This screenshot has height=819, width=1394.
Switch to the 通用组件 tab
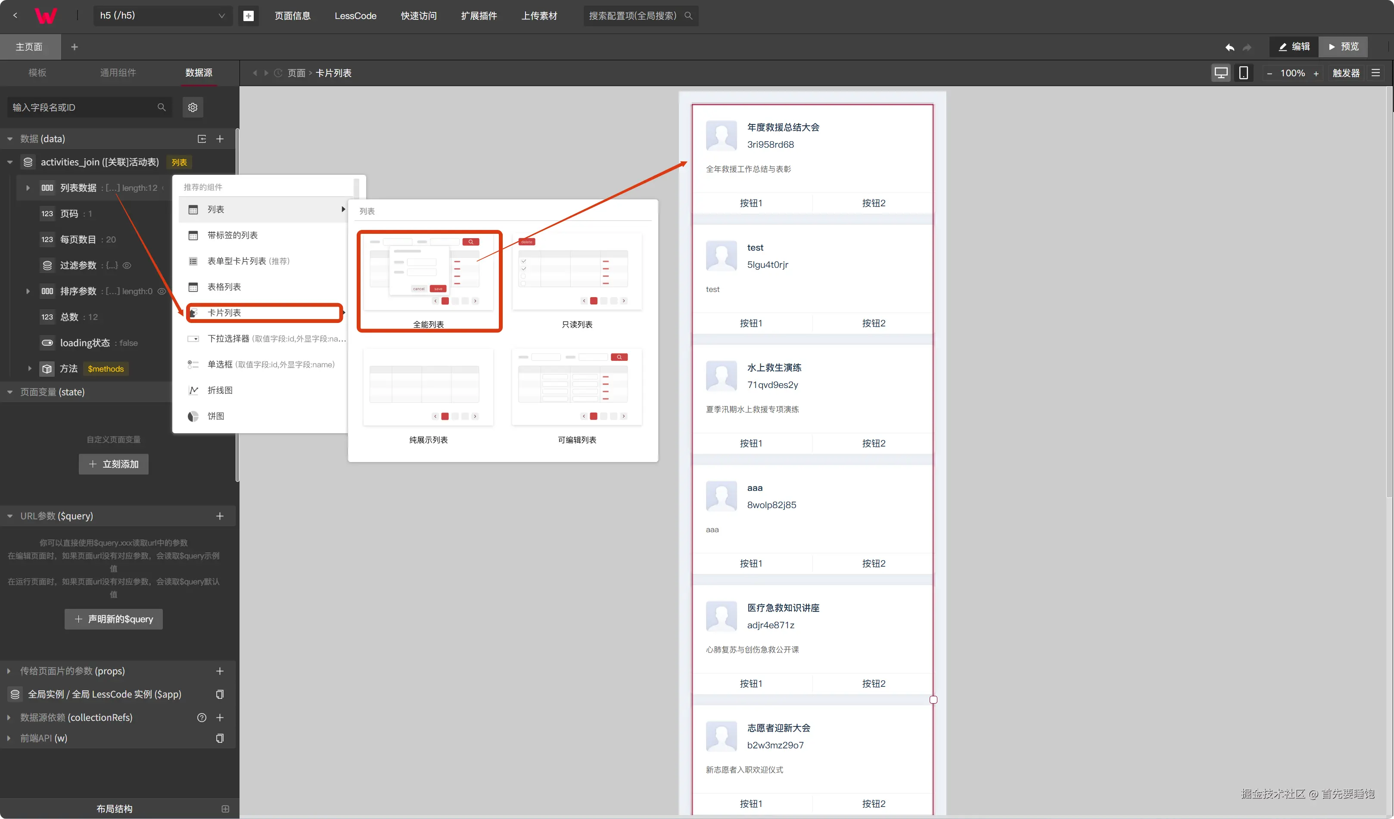[x=118, y=72]
